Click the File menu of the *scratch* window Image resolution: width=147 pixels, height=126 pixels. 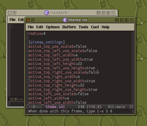pyautogui.click(x=13, y=20)
